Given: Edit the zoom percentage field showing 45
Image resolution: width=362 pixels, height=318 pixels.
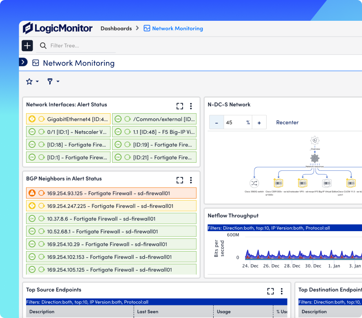Looking at the screenshot, I should click(238, 122).
